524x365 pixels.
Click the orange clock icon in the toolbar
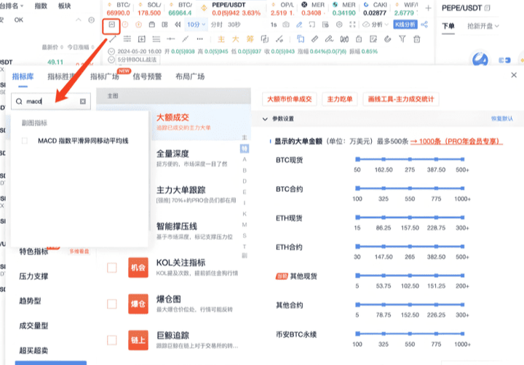pos(125,25)
